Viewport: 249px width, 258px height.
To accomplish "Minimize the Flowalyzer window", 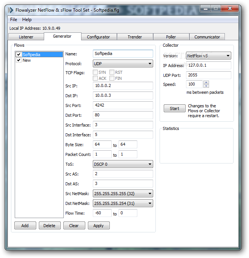I will point(206,8).
